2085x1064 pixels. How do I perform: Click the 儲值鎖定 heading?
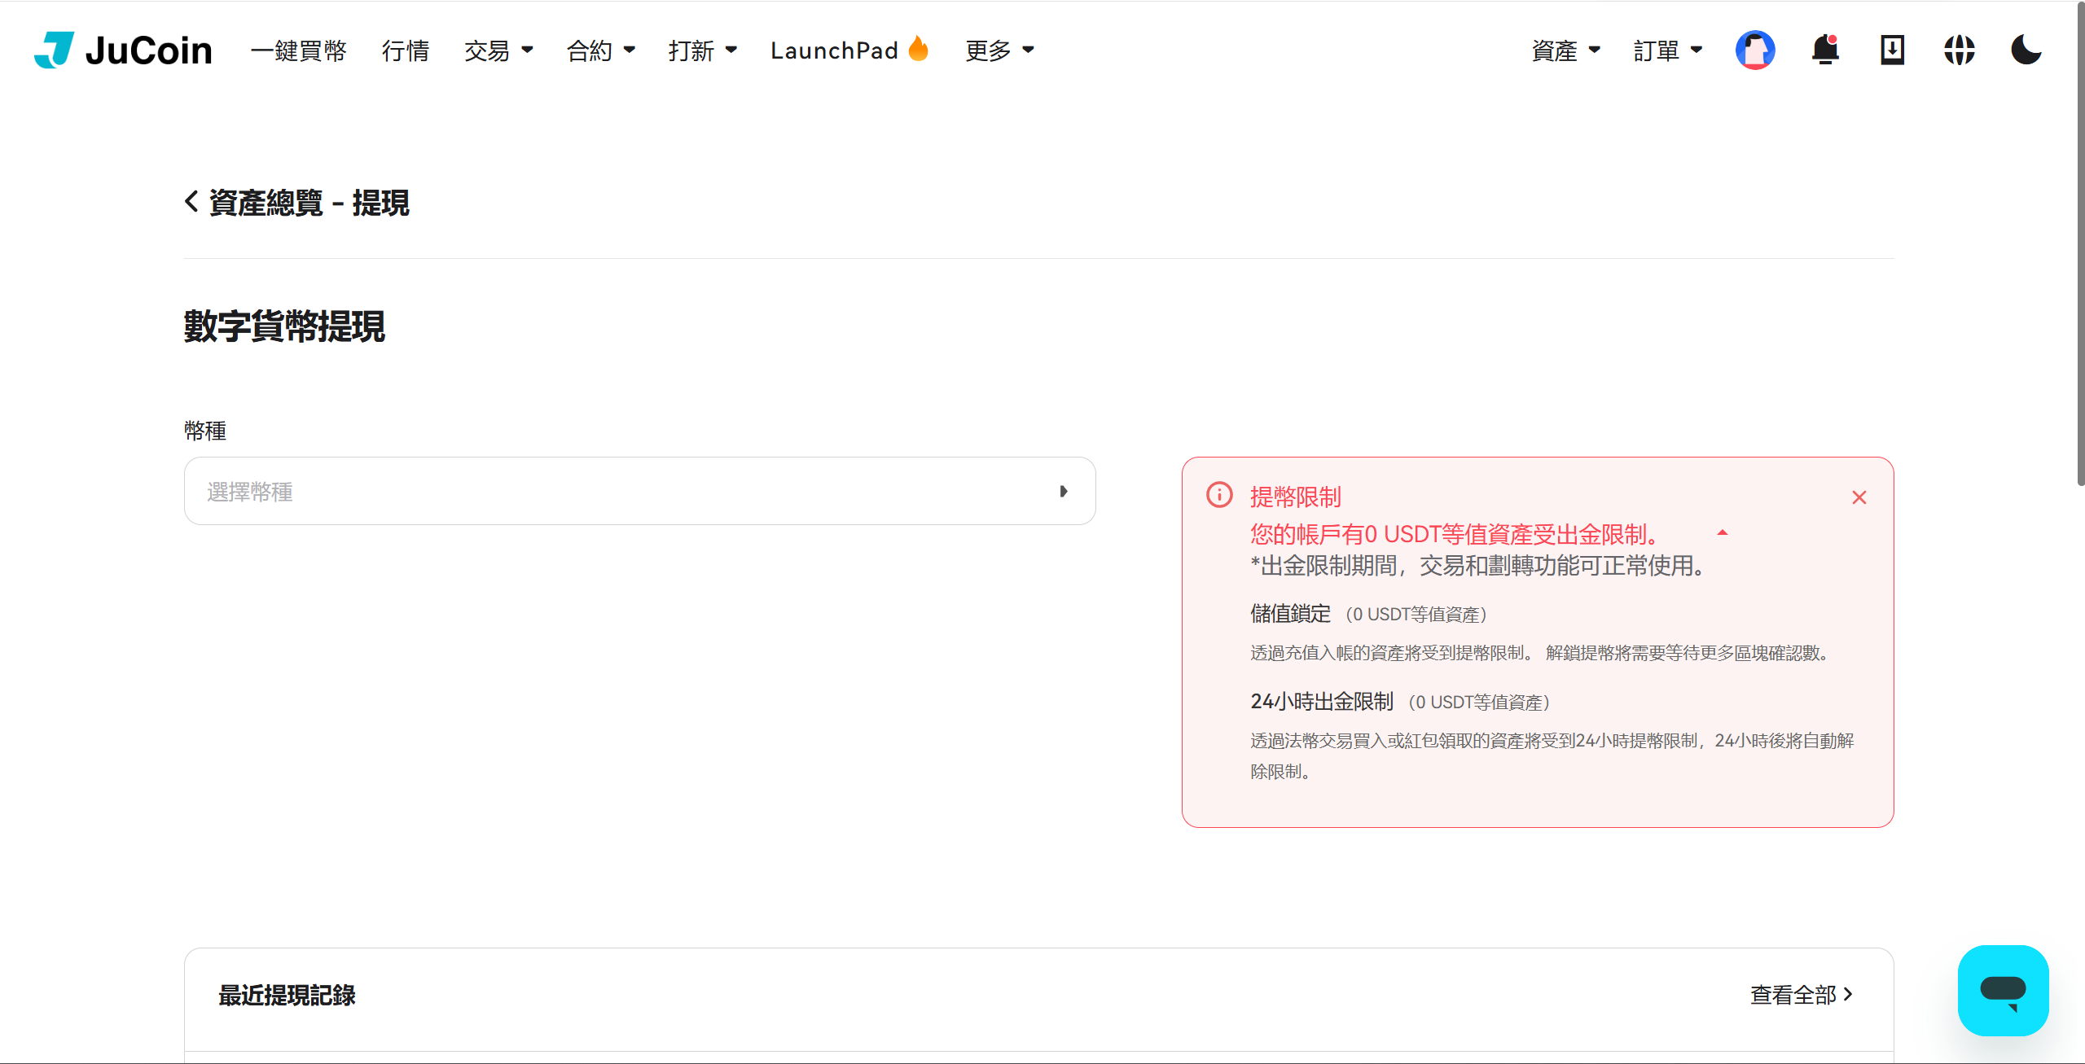(1291, 614)
